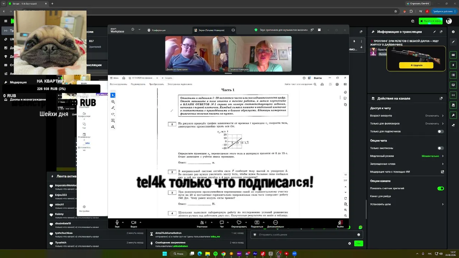The image size is (459, 258).
Task: Open the PDF Электронная подпись menu
Action: (x=180, y=84)
